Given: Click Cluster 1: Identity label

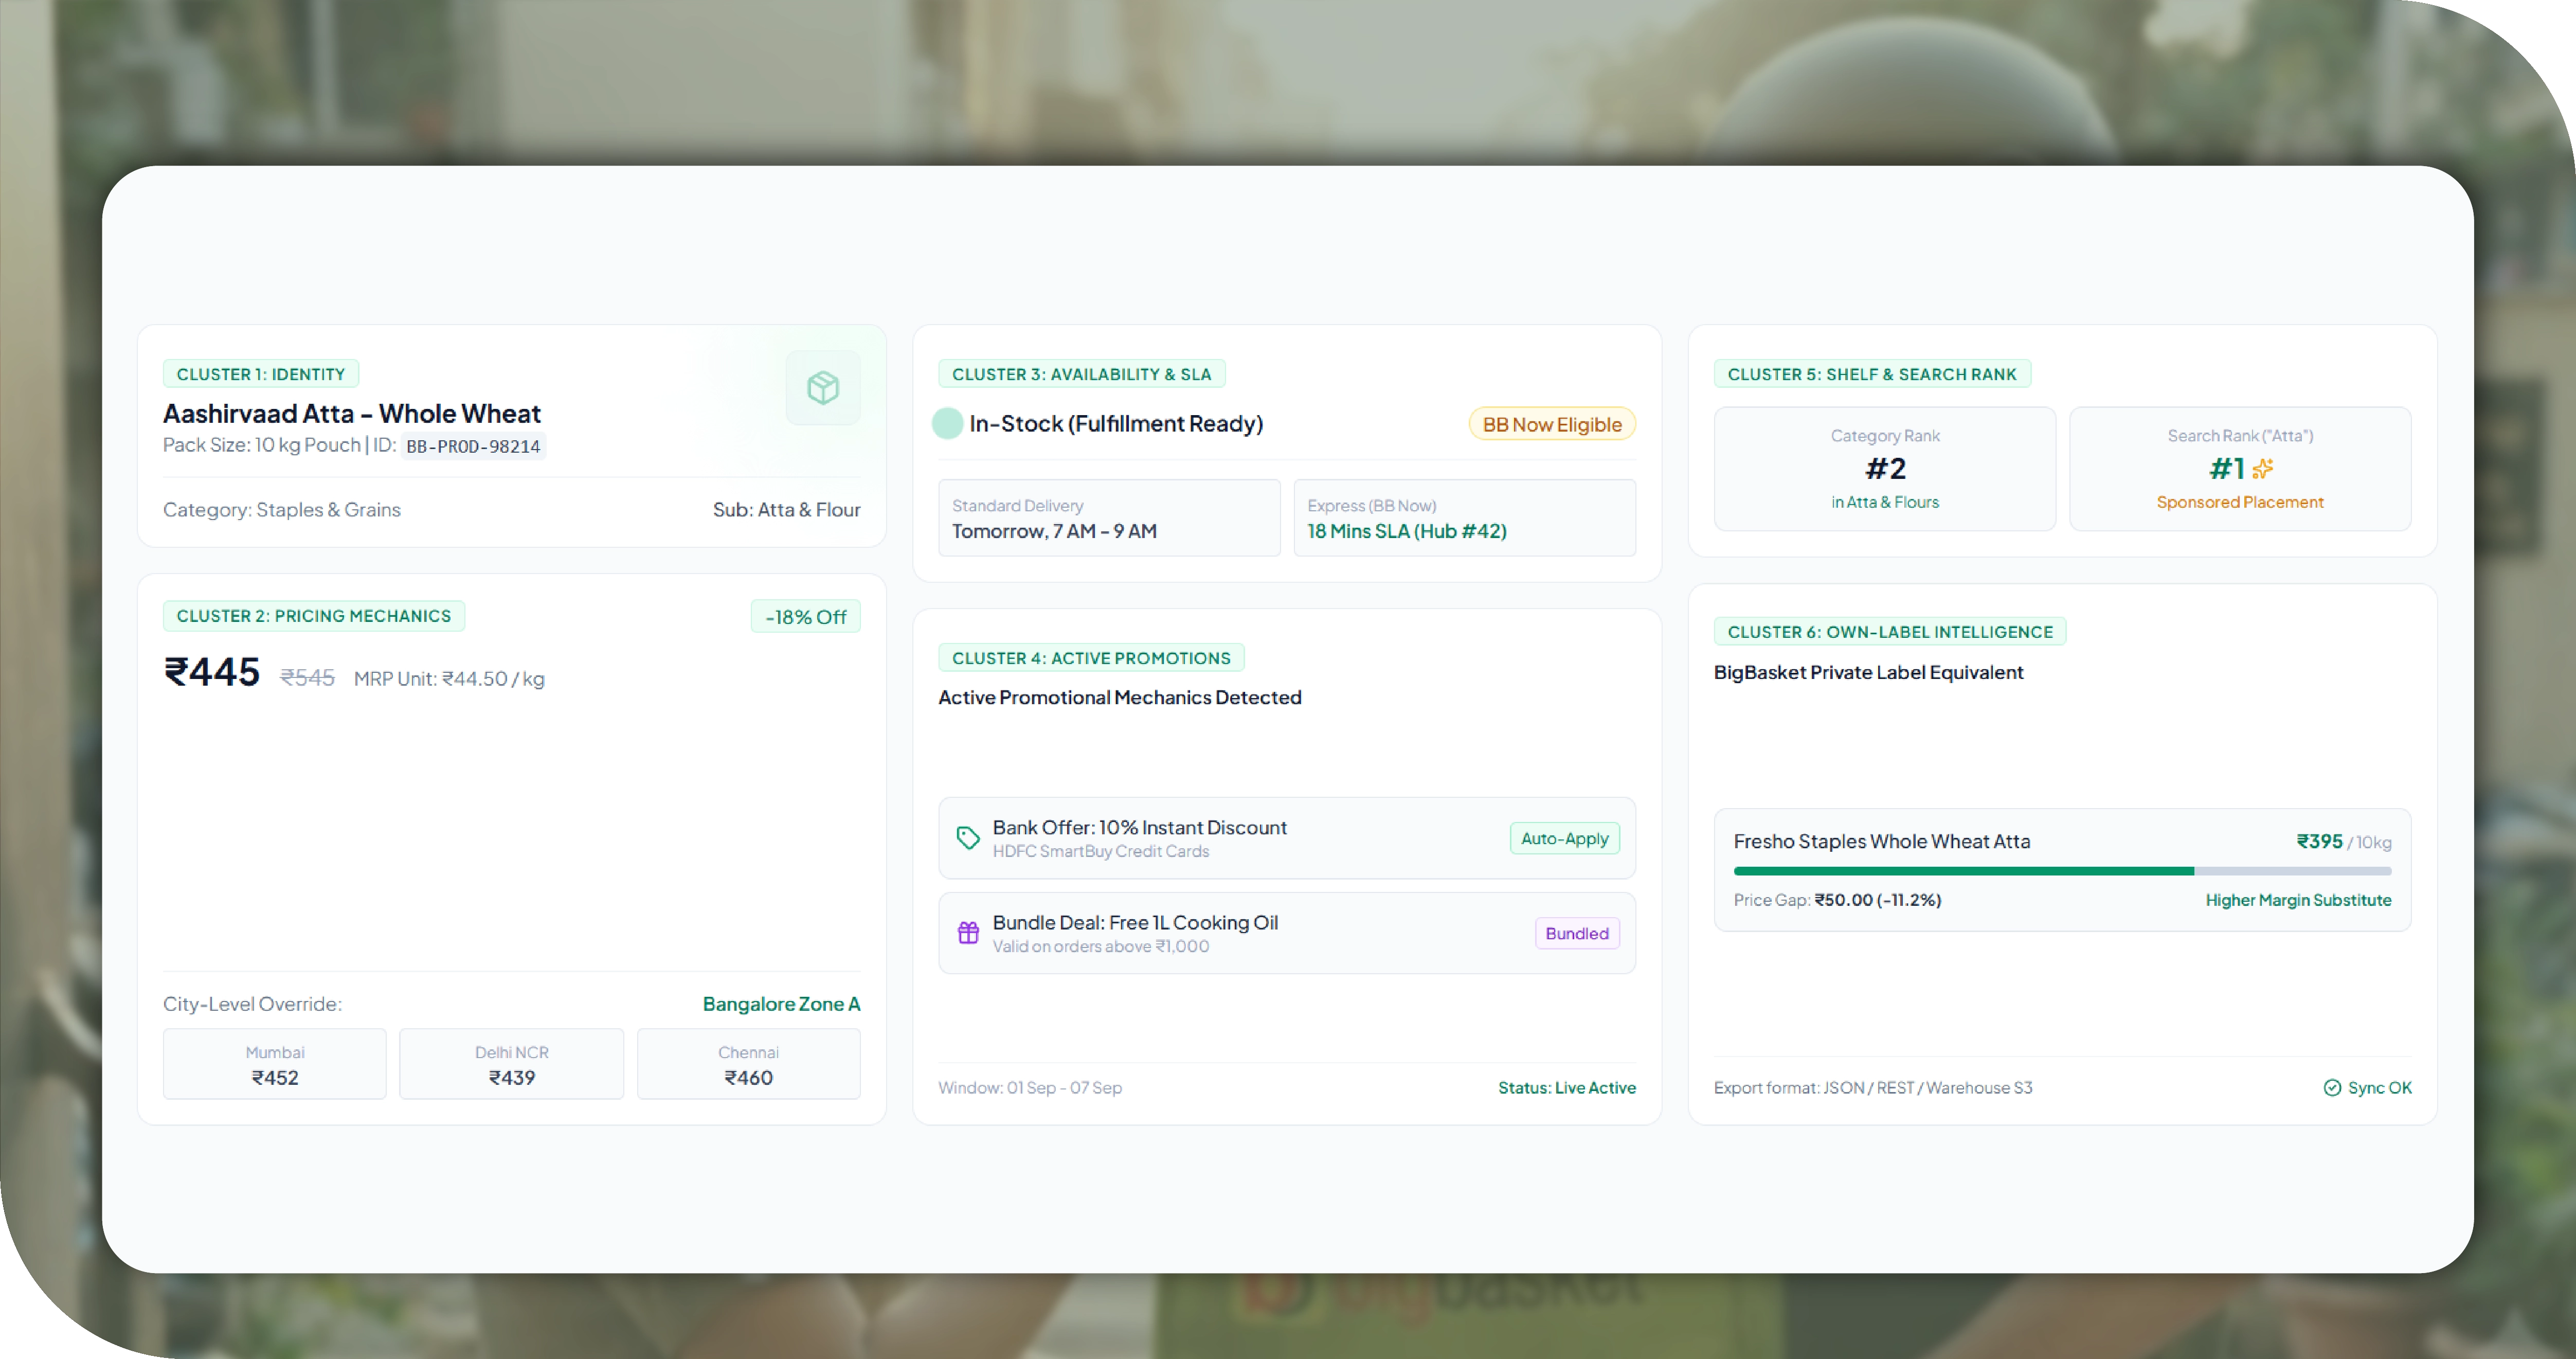Looking at the screenshot, I should click(261, 374).
